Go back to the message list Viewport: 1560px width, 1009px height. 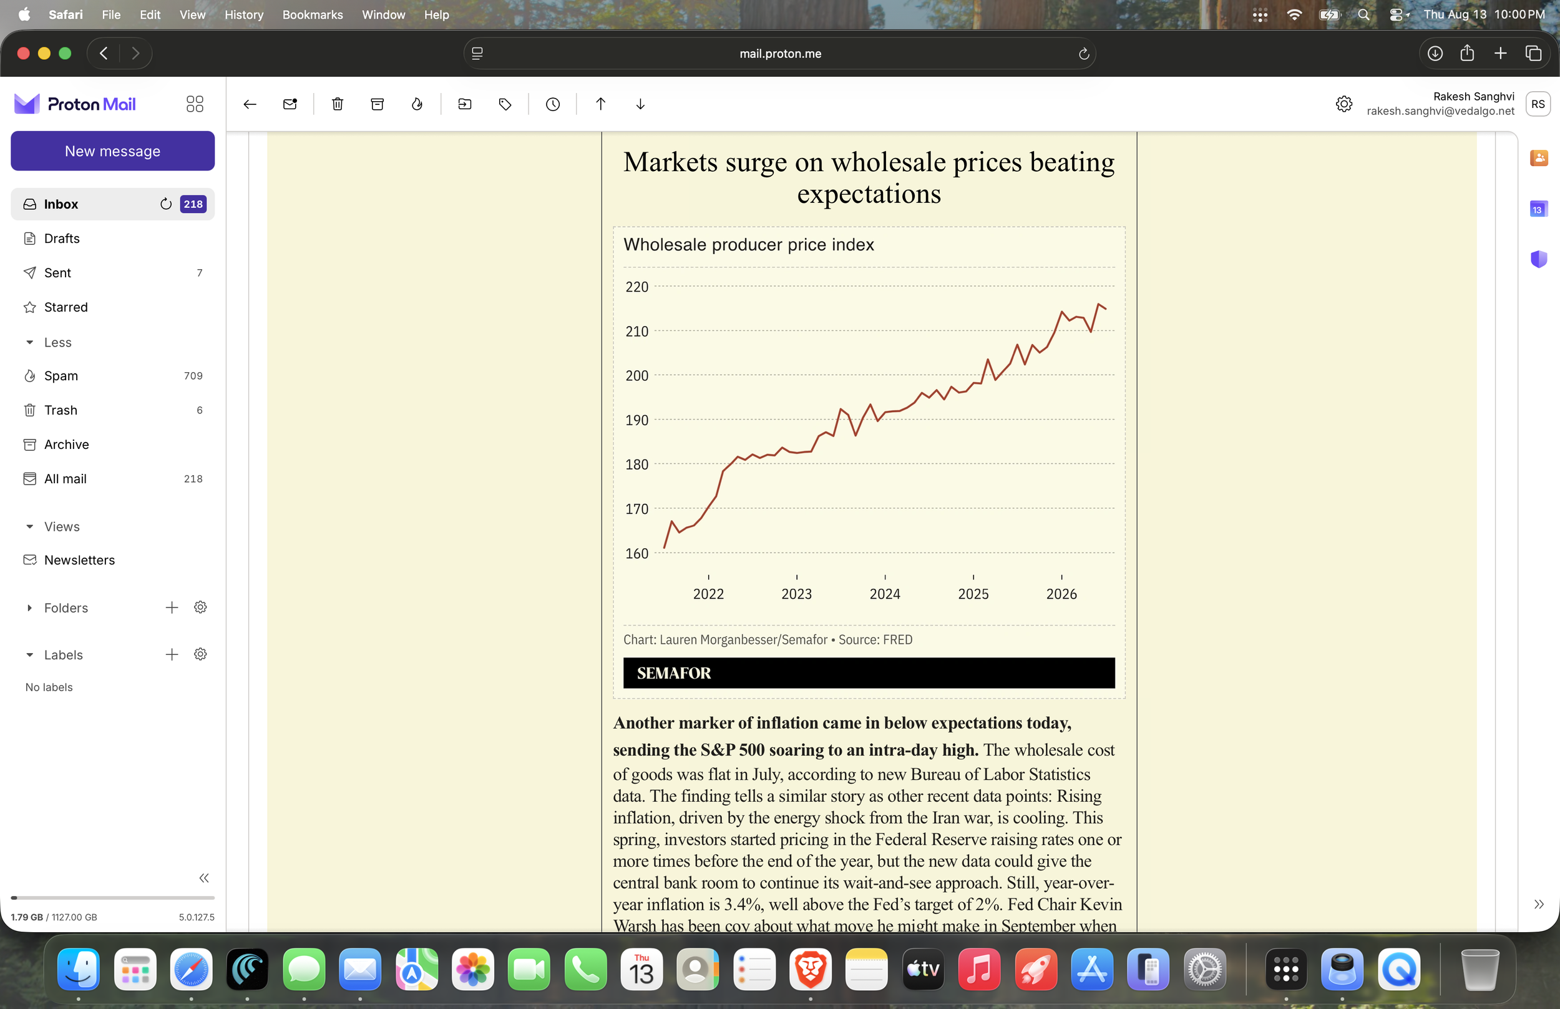click(x=250, y=104)
